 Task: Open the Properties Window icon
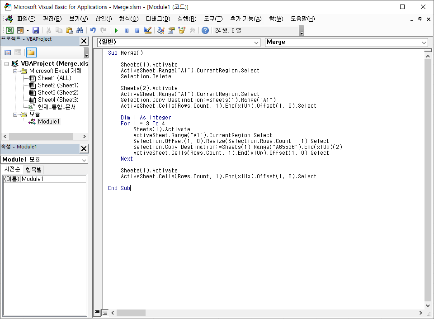(x=171, y=30)
